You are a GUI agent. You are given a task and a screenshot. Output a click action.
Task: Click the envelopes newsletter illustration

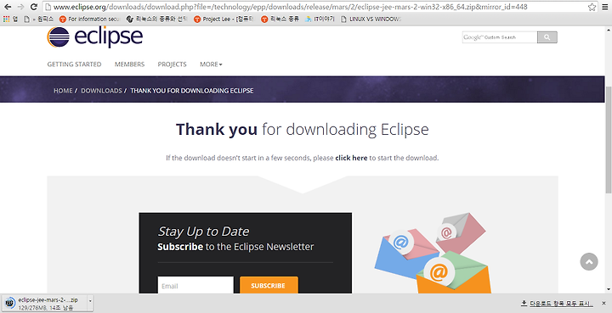tap(433, 253)
